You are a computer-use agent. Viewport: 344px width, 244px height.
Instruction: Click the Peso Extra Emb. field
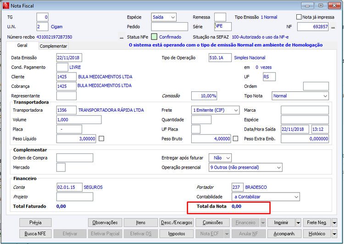coord(305,139)
